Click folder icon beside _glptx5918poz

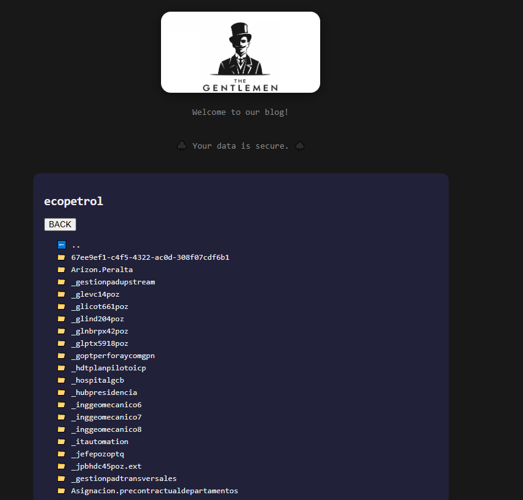(x=61, y=343)
